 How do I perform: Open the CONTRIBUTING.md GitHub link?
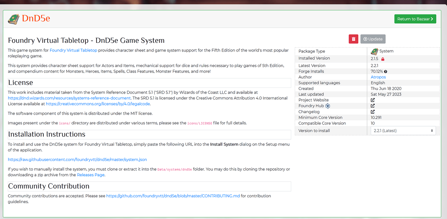point(173,196)
